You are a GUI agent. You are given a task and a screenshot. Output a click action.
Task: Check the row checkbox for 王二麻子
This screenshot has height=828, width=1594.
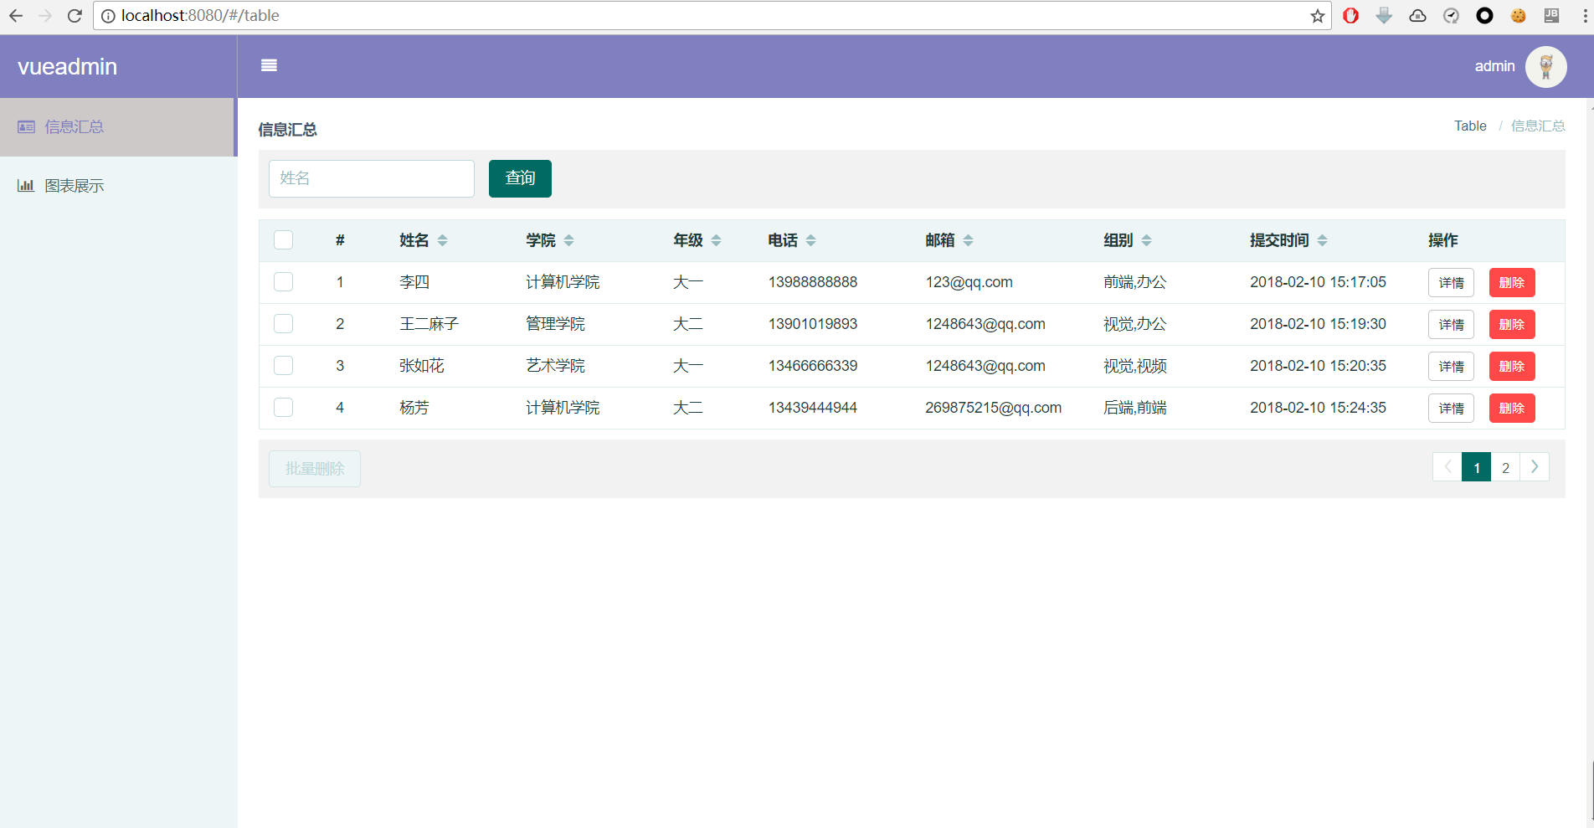click(284, 324)
